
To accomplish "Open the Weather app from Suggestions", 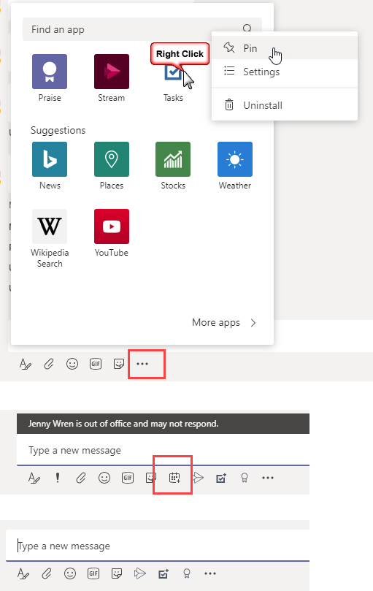I will 235,159.
